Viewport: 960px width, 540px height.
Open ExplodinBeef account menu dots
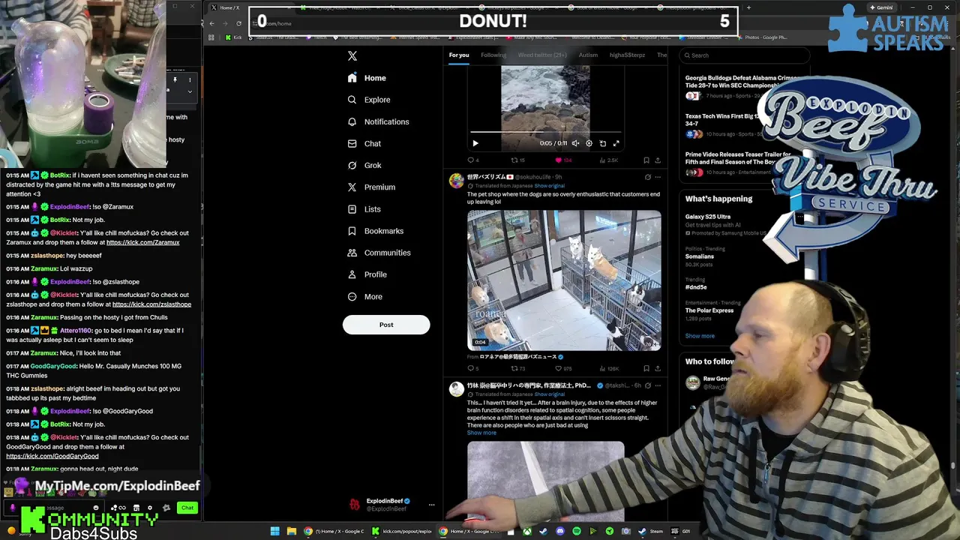pos(431,505)
